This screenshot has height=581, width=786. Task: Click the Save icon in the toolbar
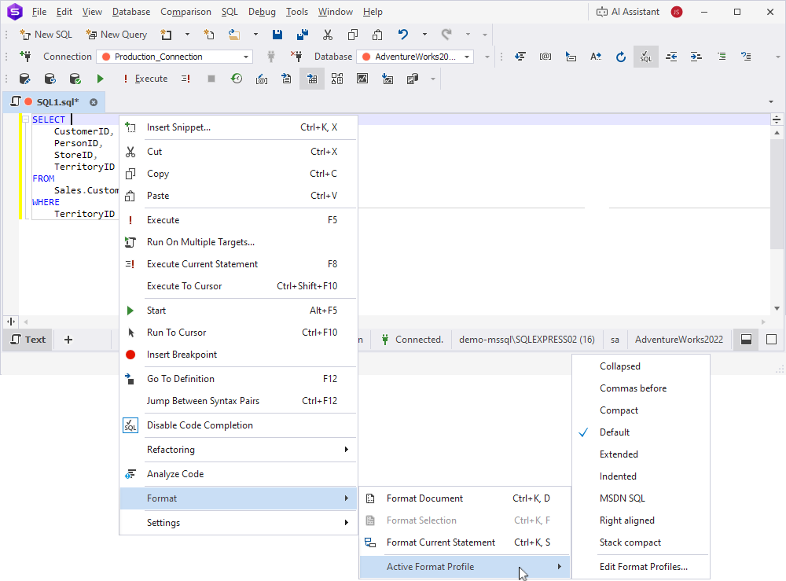[x=277, y=35]
